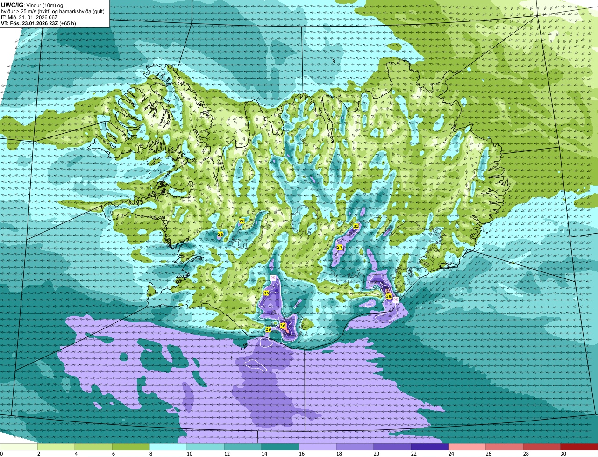The width and height of the screenshot is (598, 457).
Task: Click the '16' legend scale value
Action: click(x=301, y=454)
